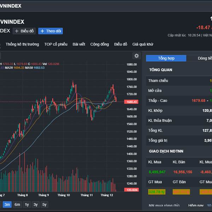The width and height of the screenshot is (212, 212).
Task: Click the MA20 indicator legend value
Action: (x=19, y=67)
